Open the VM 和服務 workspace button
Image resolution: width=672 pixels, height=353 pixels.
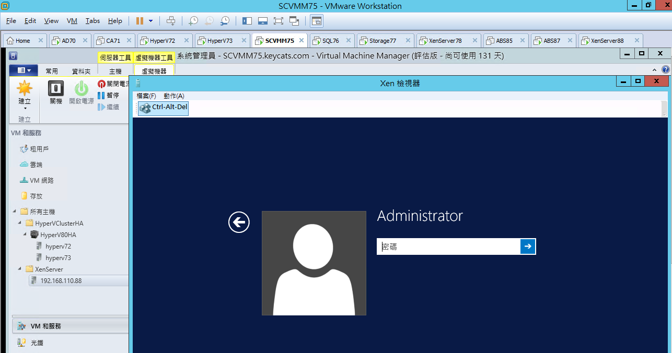pyautogui.click(x=71, y=326)
